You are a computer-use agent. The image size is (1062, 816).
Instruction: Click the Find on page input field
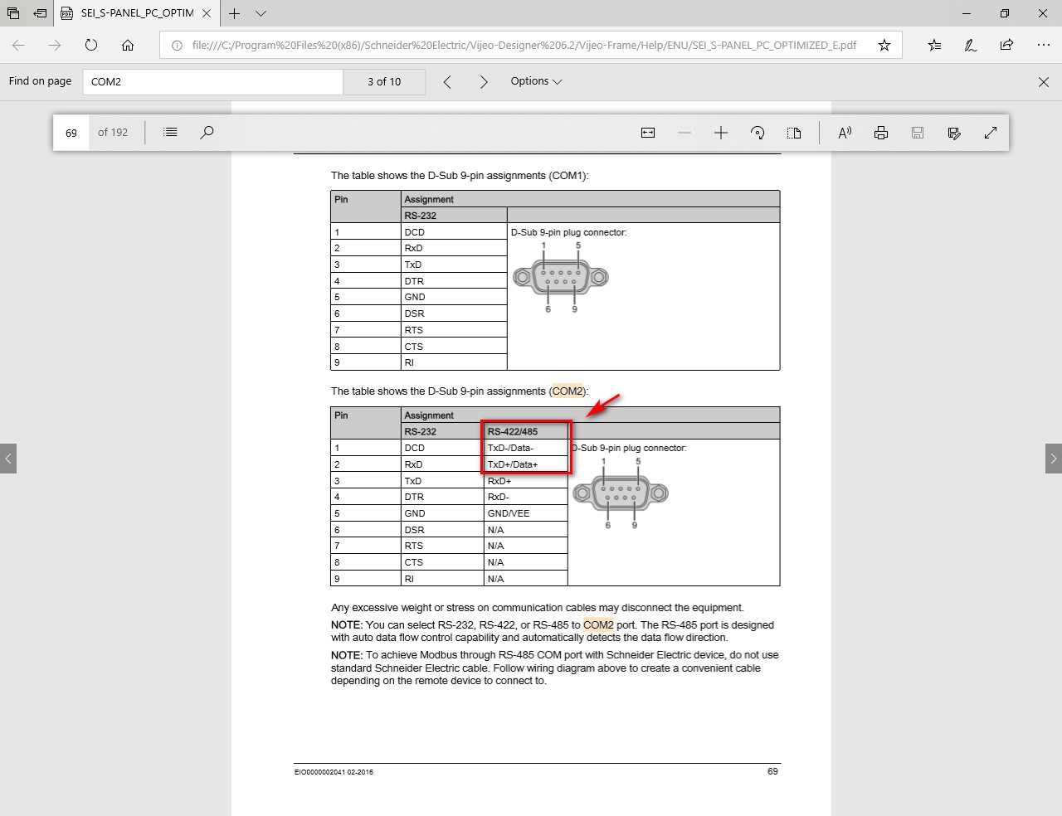tap(213, 81)
